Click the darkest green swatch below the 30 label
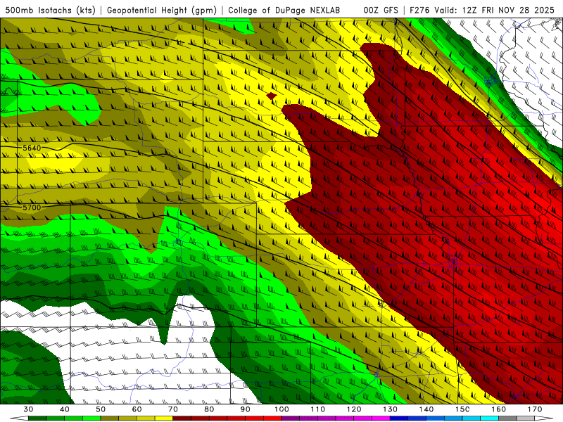 37,418
